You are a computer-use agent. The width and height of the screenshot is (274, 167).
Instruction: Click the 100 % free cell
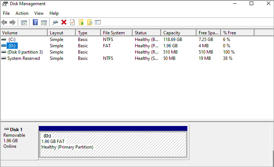[x=229, y=52]
